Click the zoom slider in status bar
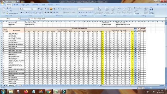The height and width of the screenshot is (94, 167). (x=158, y=88)
